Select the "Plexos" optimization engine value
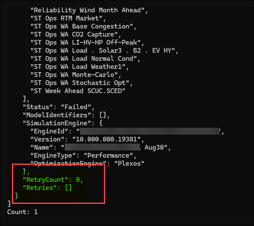The width and height of the screenshot is (254, 226). pyautogui.click(x=129, y=164)
